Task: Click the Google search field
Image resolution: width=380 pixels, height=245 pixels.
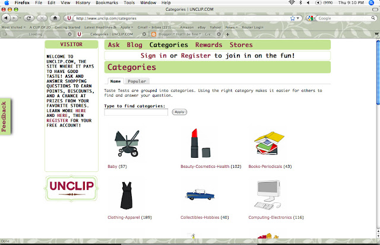Action: pos(344,18)
